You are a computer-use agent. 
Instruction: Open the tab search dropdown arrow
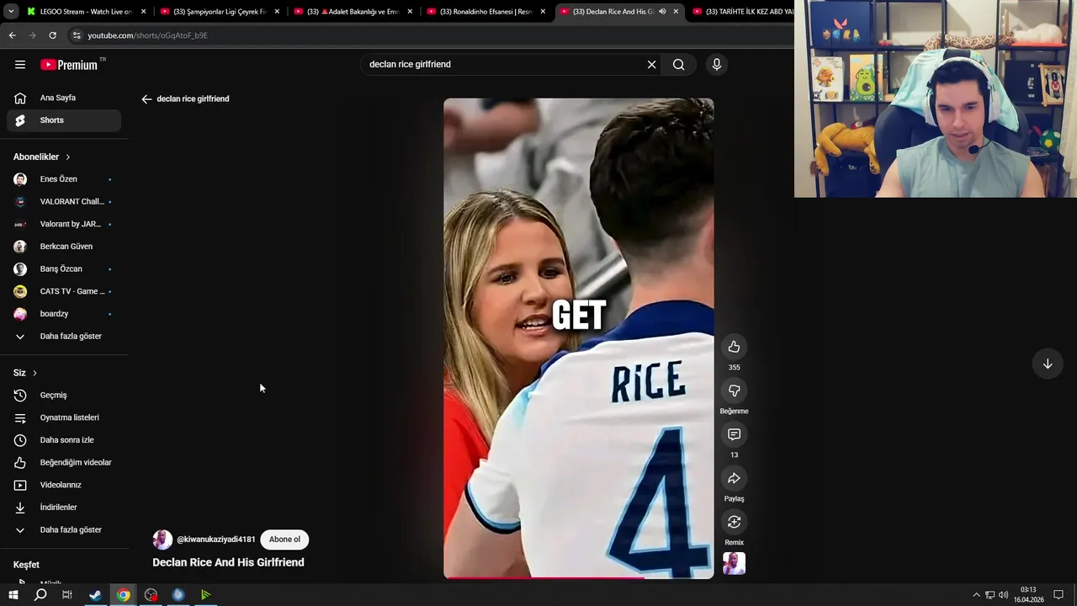(x=11, y=12)
